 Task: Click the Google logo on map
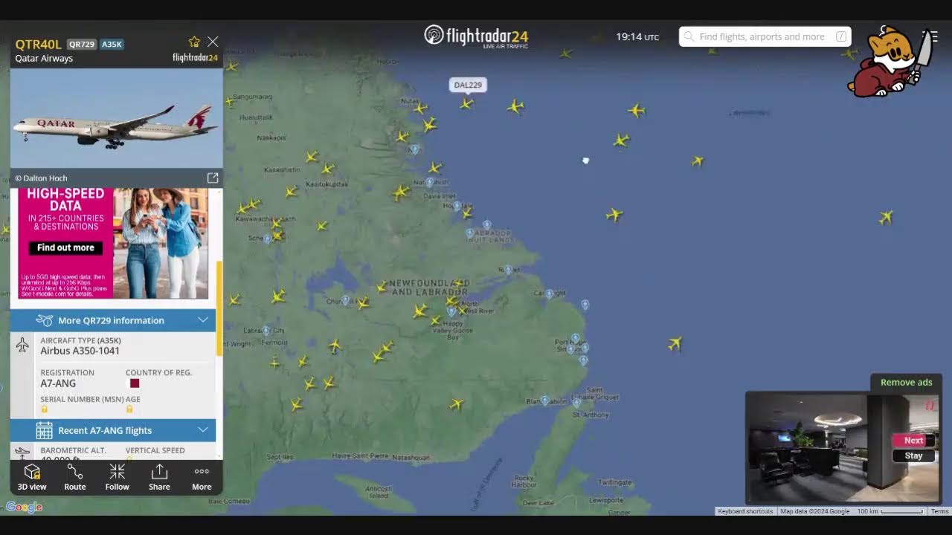(25, 508)
